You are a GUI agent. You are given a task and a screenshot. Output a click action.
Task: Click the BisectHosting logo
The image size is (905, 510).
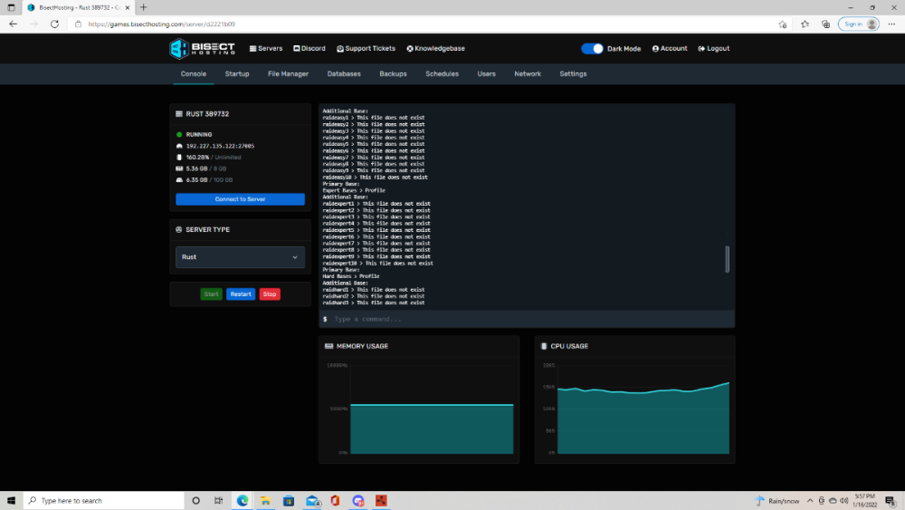click(202, 49)
